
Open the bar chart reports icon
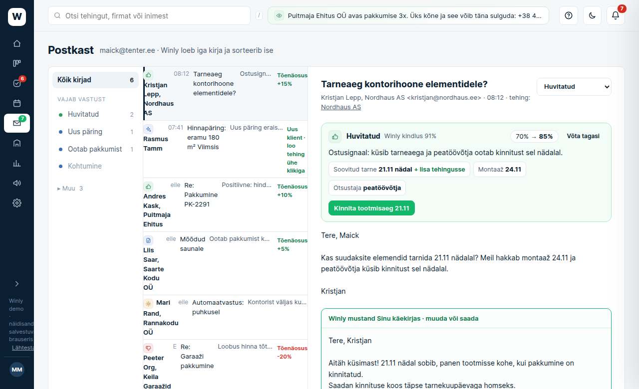pyautogui.click(x=17, y=163)
